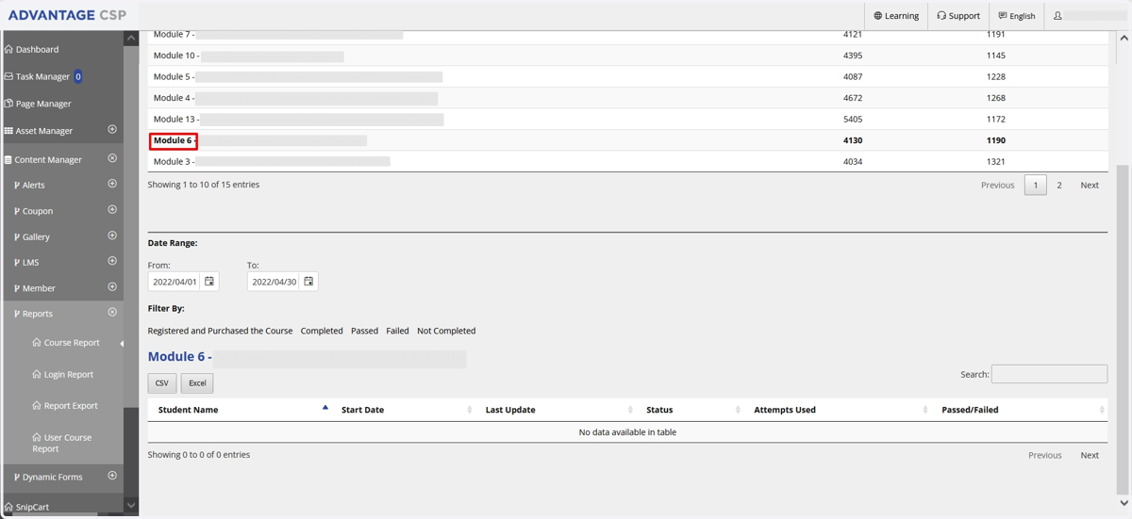This screenshot has height=519, width=1132.
Task: Collapse Content Manager section
Action: [x=112, y=158]
